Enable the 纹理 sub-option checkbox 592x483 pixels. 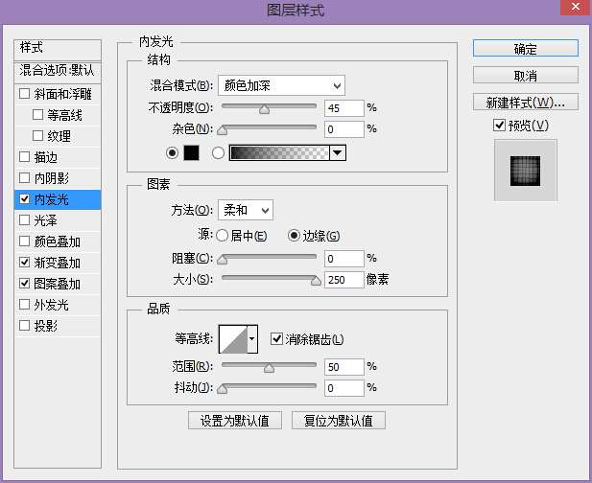pyautogui.click(x=37, y=136)
